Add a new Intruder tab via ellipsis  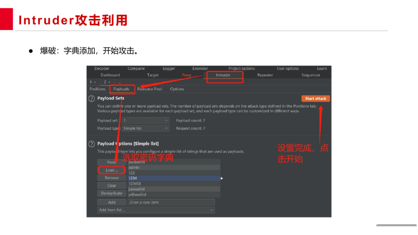point(120,82)
